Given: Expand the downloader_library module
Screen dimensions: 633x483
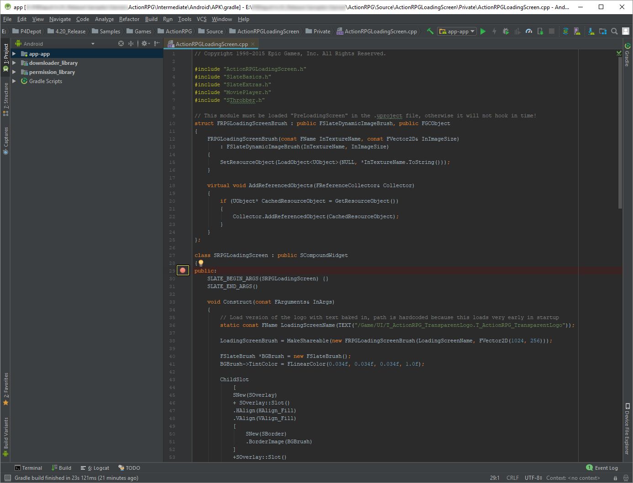Looking at the screenshot, I should [x=15, y=63].
